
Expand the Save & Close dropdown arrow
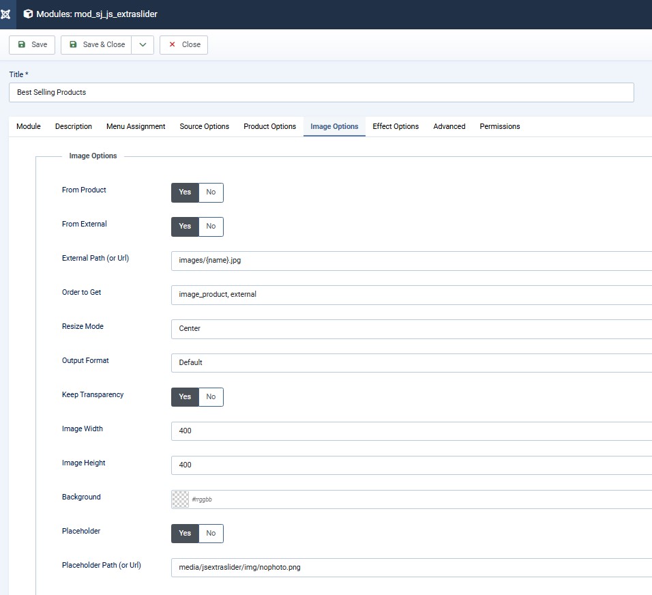tap(143, 45)
